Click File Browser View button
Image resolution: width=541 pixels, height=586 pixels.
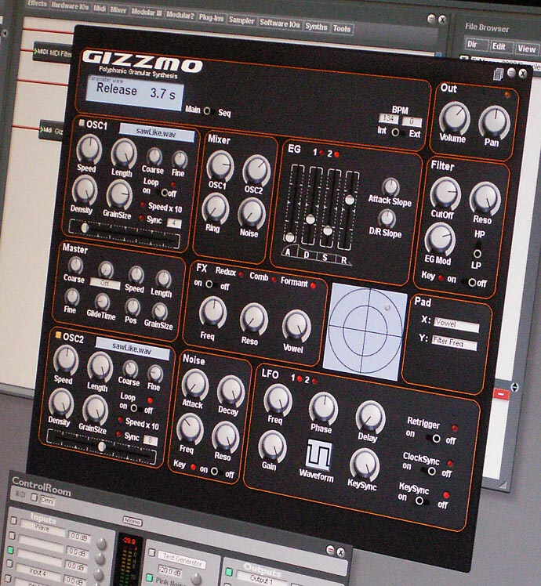point(527,49)
